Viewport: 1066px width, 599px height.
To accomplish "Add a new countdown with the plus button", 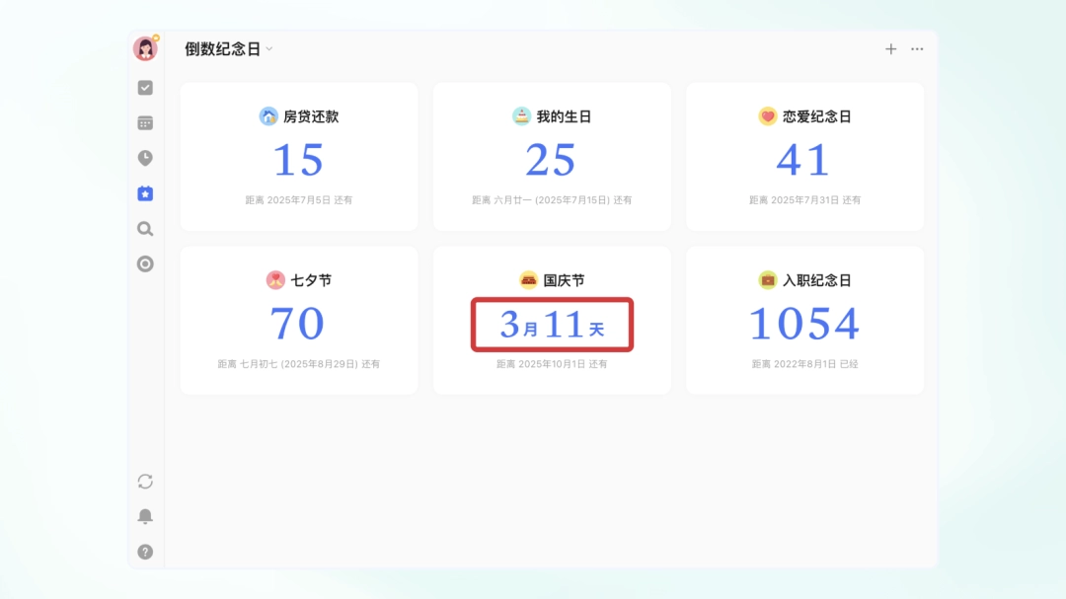I will 890,48.
